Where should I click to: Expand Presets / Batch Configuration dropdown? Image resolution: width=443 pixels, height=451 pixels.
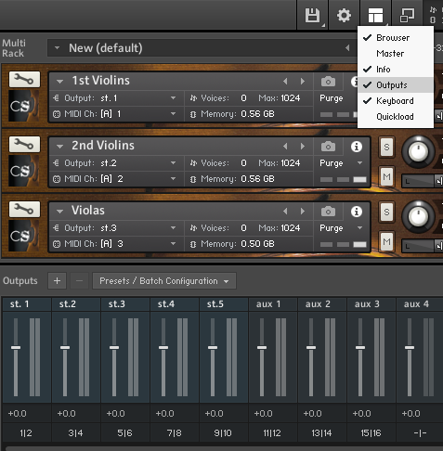(164, 281)
